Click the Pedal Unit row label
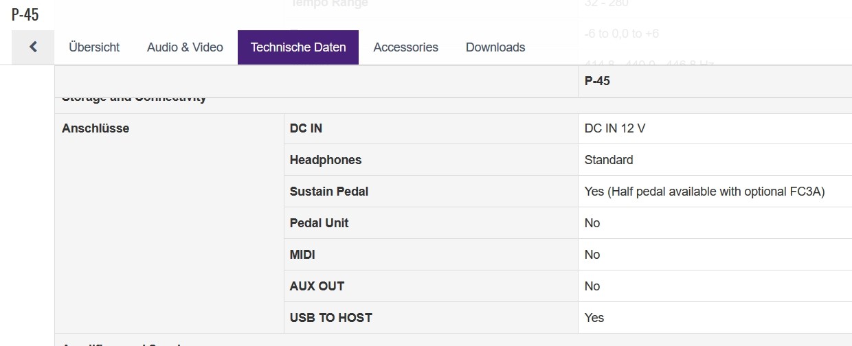The image size is (852, 346). point(319,223)
